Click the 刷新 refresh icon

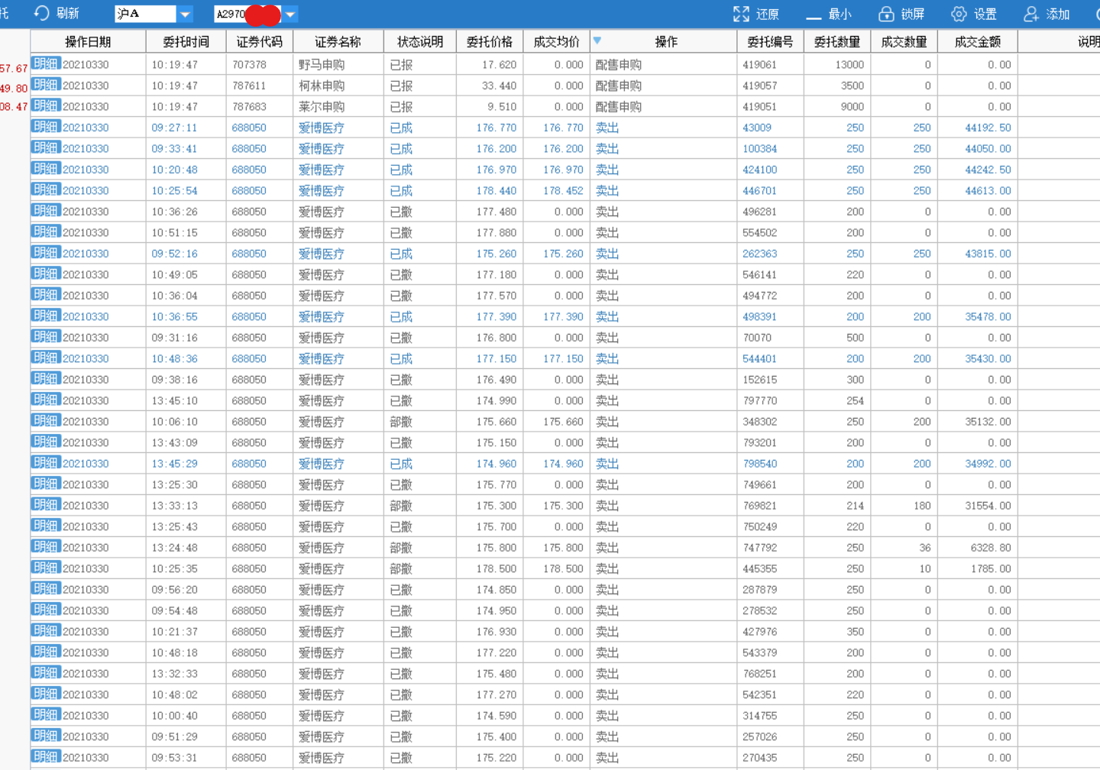[42, 14]
